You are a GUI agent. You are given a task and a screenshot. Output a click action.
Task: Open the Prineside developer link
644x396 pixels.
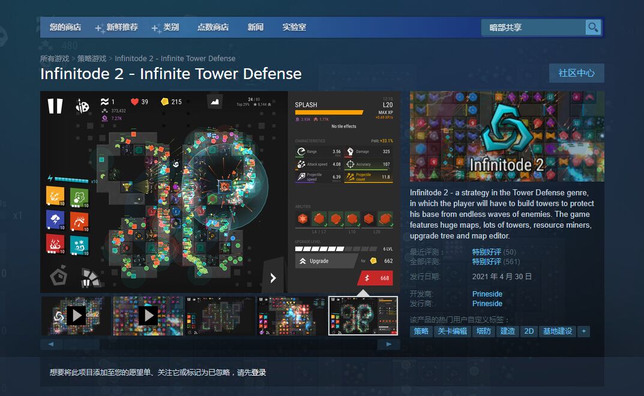[487, 294]
